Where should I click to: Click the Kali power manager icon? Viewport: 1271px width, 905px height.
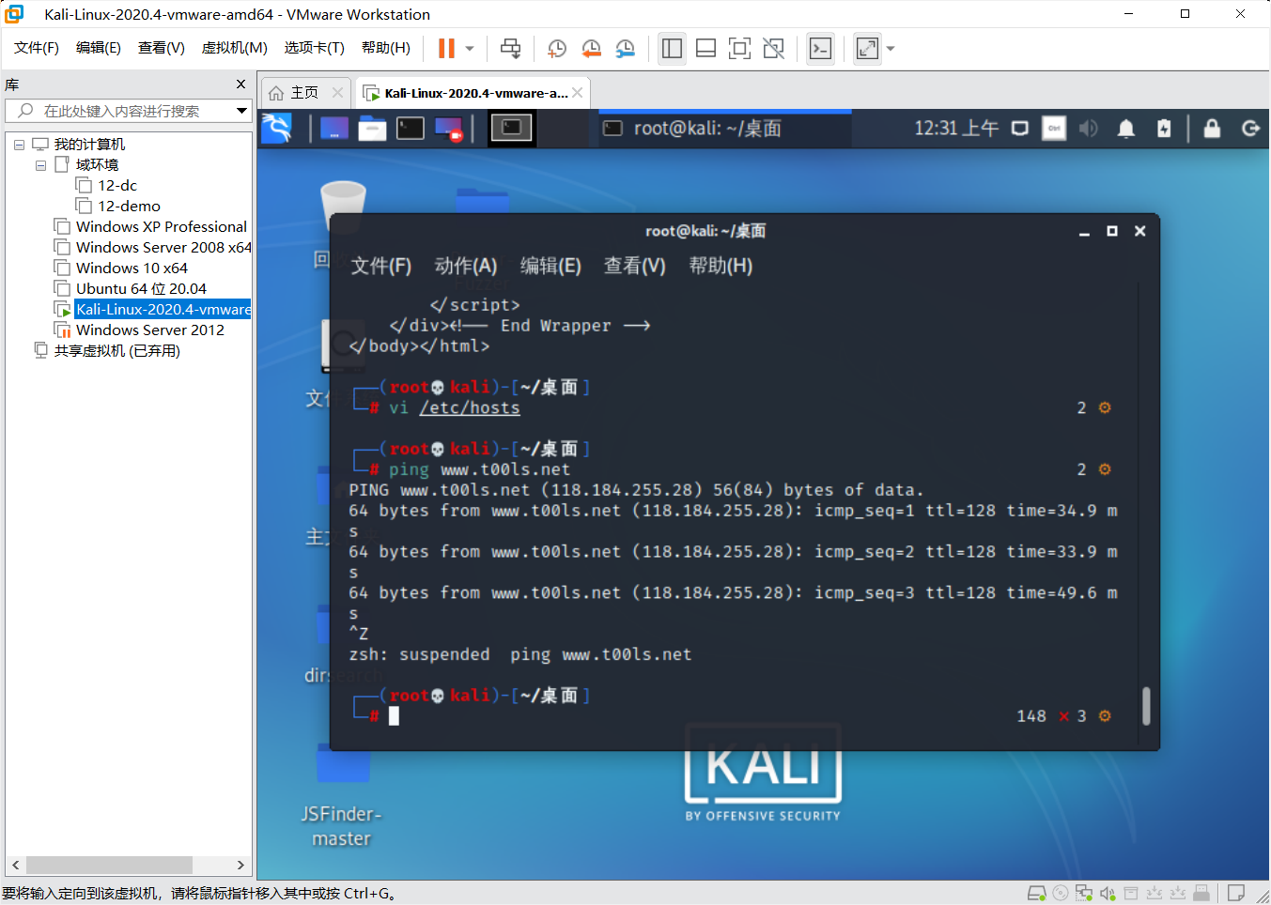(1164, 128)
